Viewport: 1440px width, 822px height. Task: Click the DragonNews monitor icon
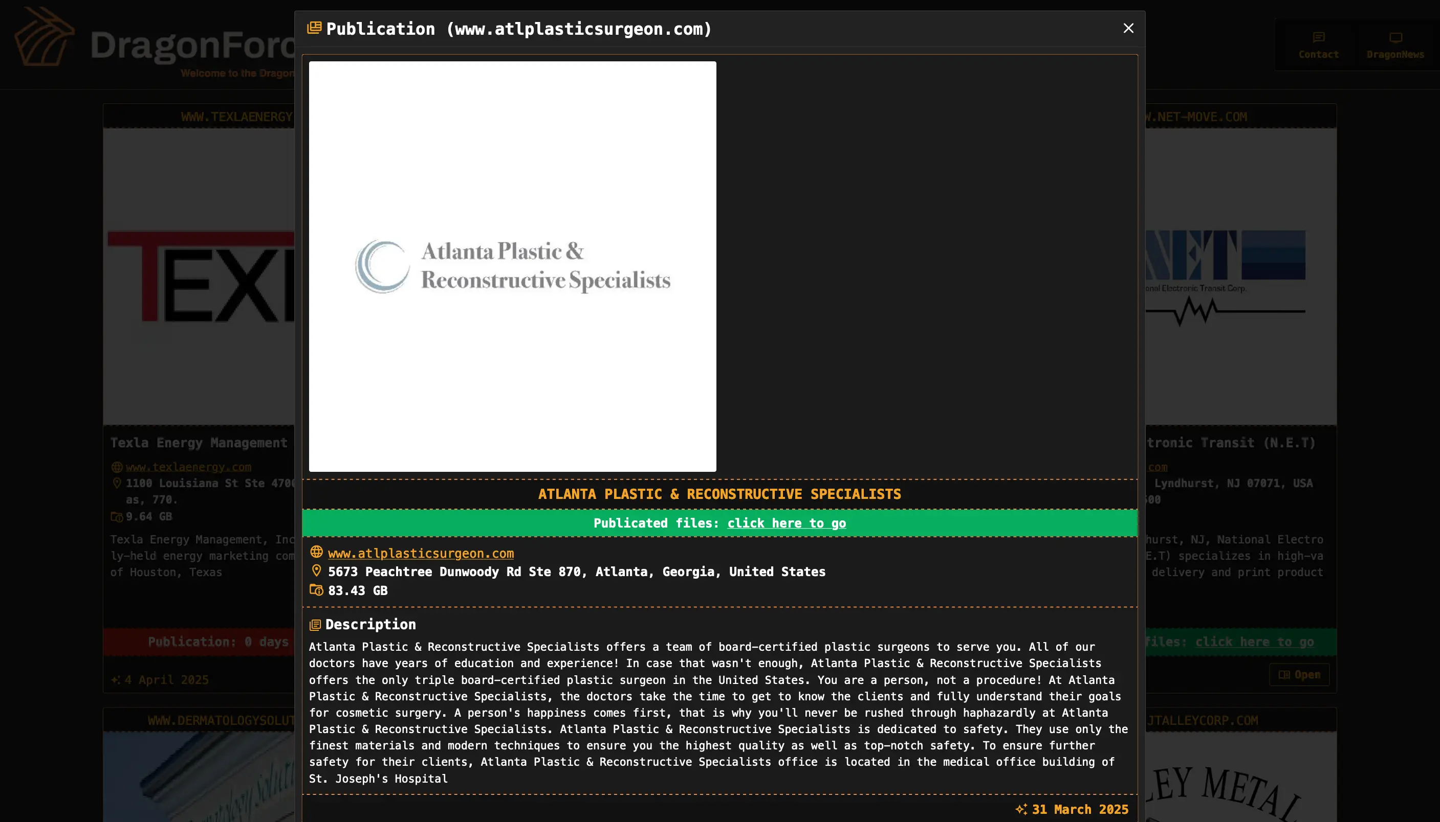pyautogui.click(x=1395, y=38)
